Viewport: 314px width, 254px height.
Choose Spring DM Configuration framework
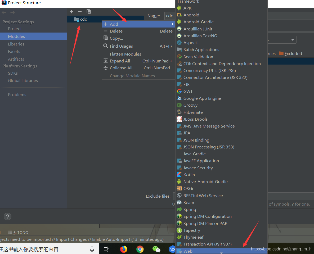tap(221, 216)
